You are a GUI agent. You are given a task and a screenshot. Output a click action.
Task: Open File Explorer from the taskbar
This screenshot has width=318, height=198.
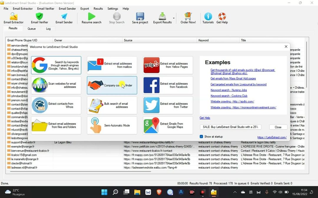click(x=137, y=192)
